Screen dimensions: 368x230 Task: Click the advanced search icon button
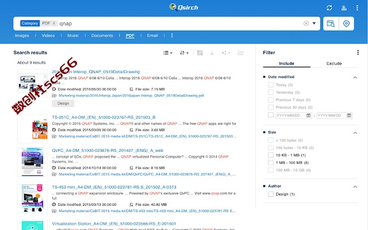coord(331,24)
